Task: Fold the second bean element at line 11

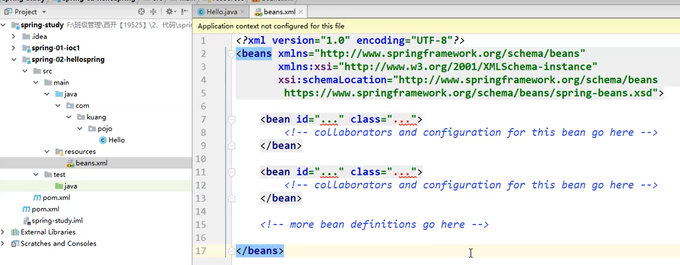Action: click(232, 172)
